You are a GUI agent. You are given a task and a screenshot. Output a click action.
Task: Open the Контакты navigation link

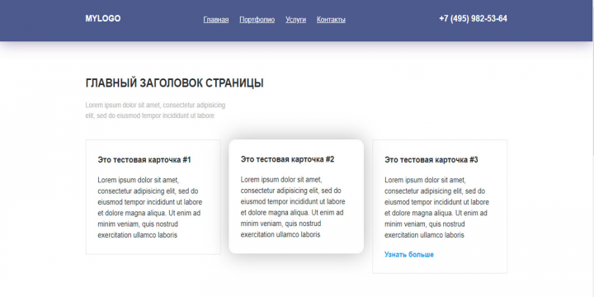(x=331, y=20)
